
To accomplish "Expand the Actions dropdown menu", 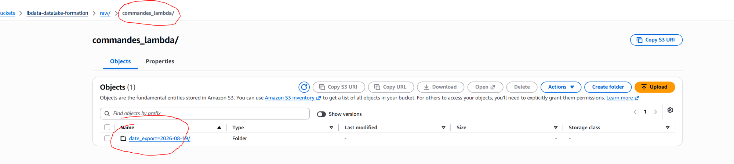I will (561, 87).
